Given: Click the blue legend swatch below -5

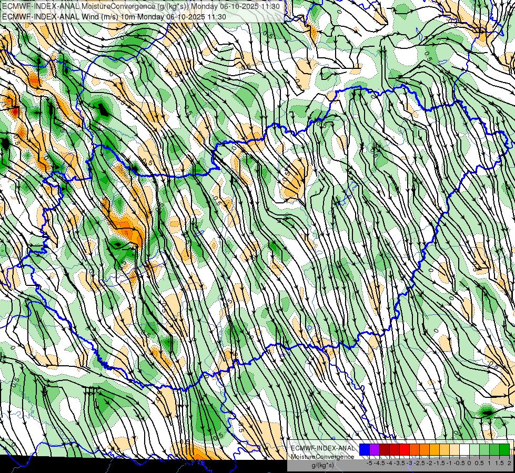Looking at the screenshot, I should [365, 450].
